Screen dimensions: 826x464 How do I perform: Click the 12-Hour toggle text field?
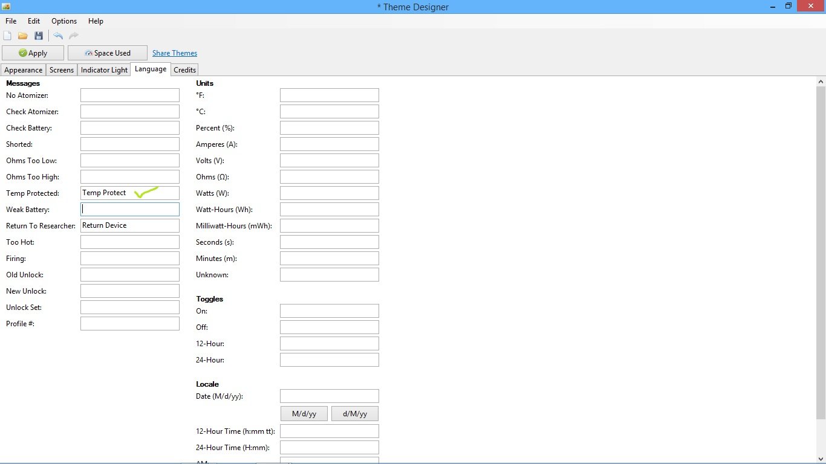click(x=330, y=344)
